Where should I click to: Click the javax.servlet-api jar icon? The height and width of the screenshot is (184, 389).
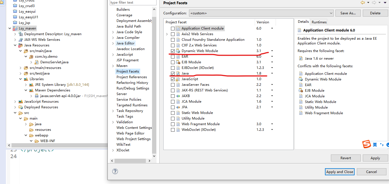point(37,96)
